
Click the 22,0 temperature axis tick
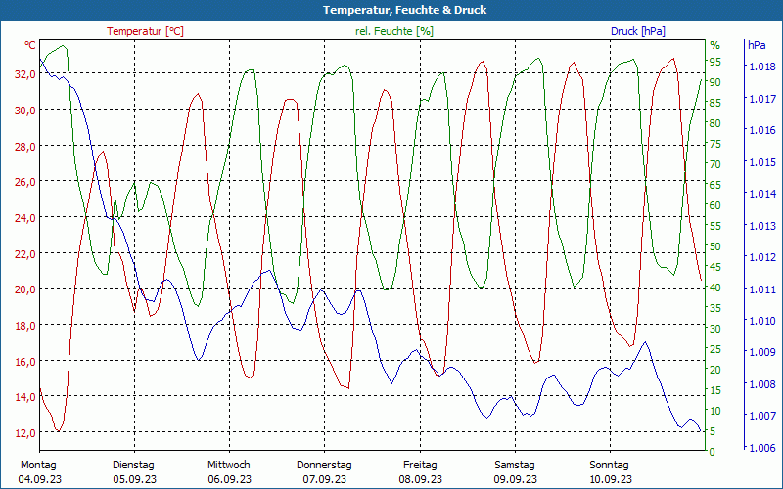click(x=23, y=254)
